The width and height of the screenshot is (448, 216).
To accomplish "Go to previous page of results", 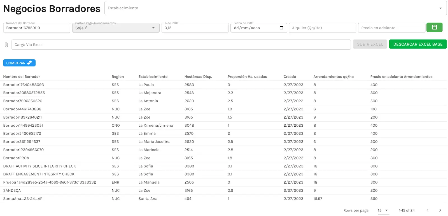I will (x=427, y=210).
